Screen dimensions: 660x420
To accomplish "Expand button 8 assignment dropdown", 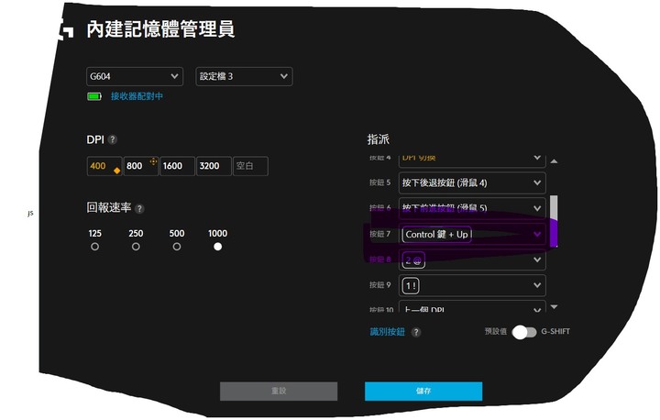I will click(x=472, y=260).
